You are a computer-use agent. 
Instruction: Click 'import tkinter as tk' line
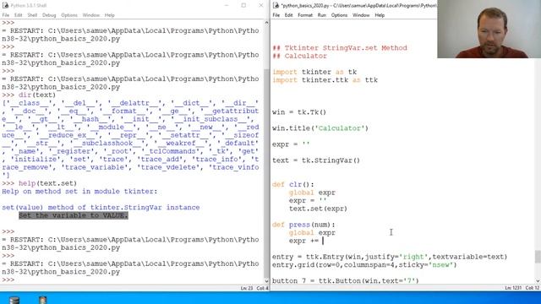tap(314, 72)
